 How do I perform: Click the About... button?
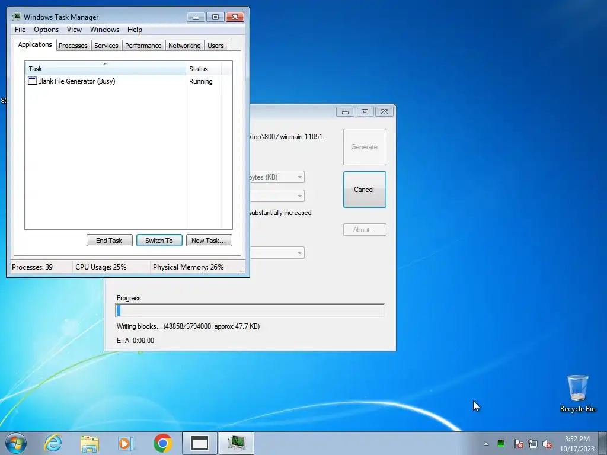(x=365, y=230)
